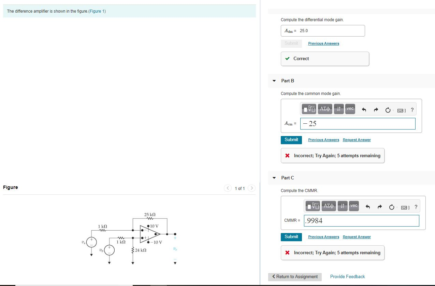The image size is (435, 286).
Task: Redo edit in Part B toolbar
Action: point(376,110)
